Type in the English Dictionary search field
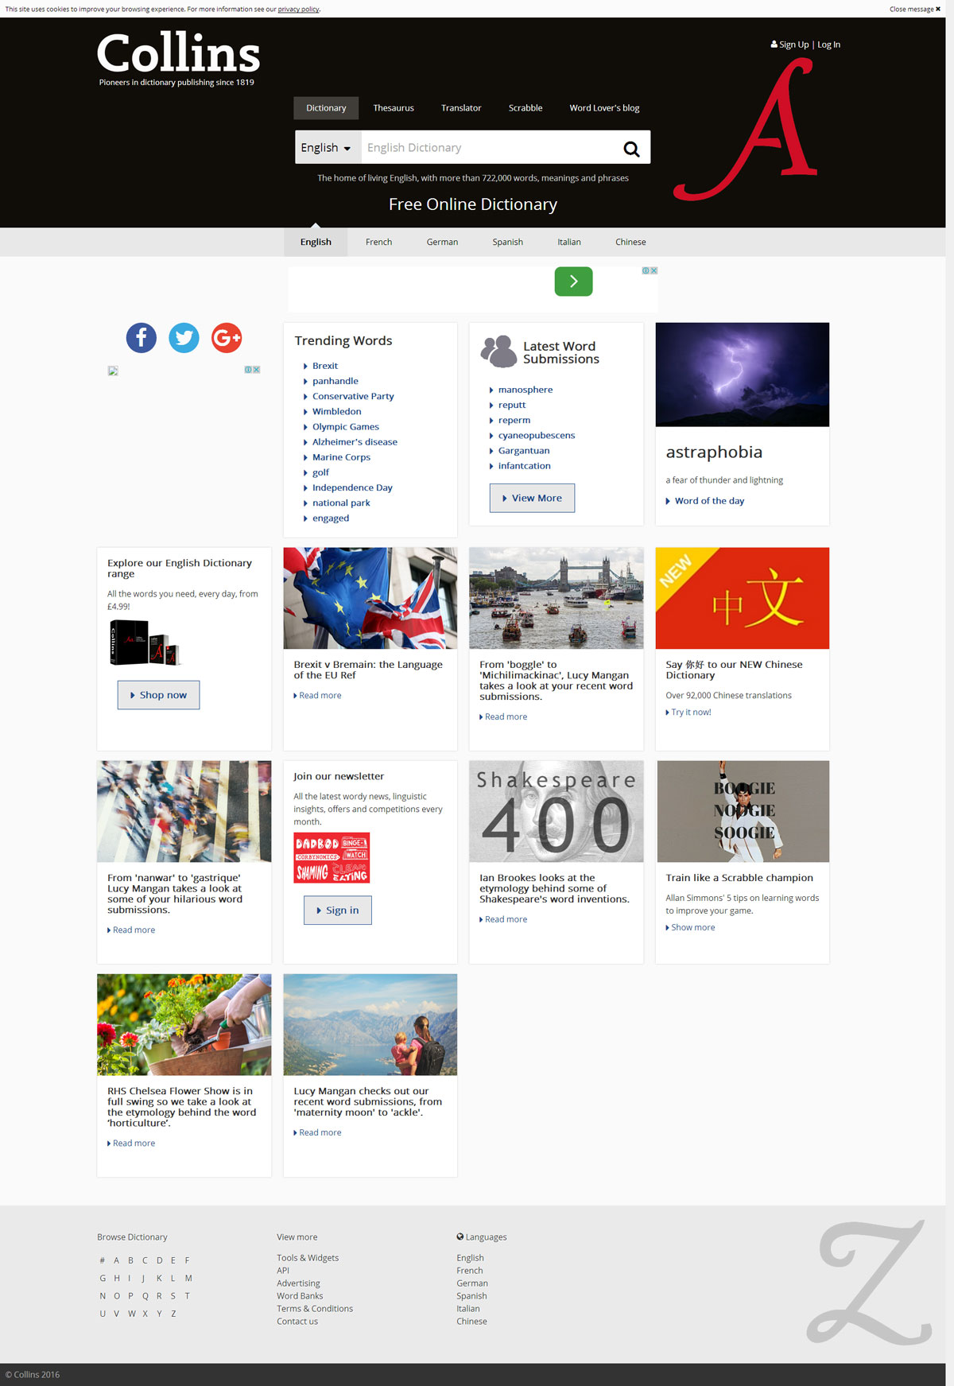The width and height of the screenshot is (954, 1386). [x=489, y=148]
